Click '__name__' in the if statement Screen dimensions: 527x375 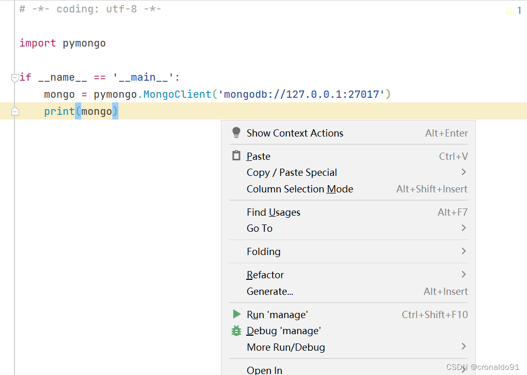click(62, 78)
